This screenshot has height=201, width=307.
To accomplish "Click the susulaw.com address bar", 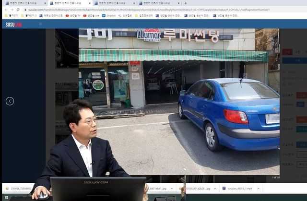I will click(144, 9).
